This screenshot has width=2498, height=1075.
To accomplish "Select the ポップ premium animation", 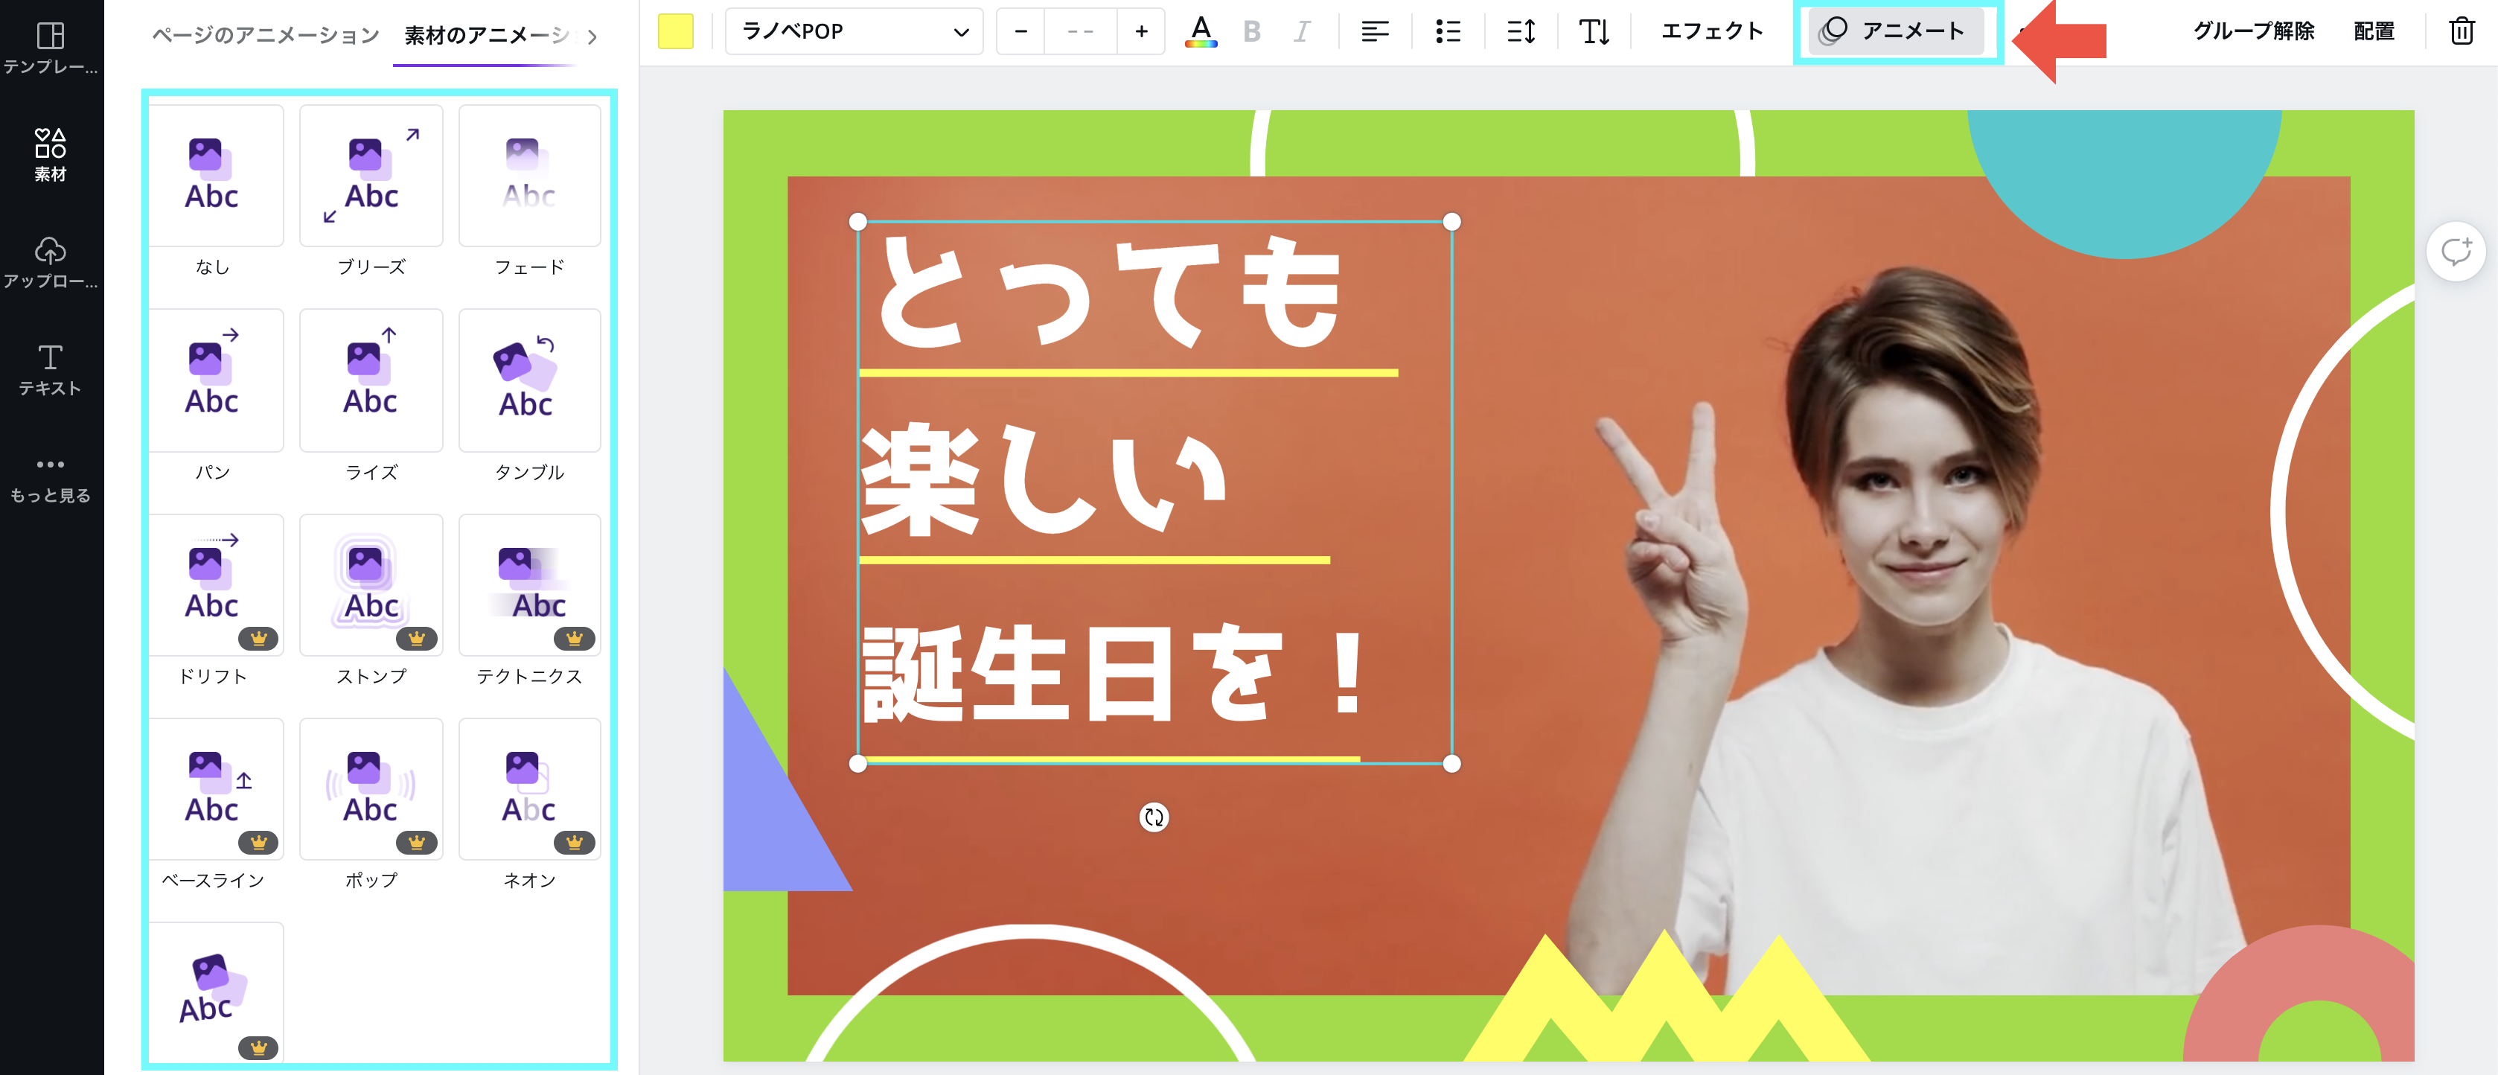I will [x=371, y=789].
